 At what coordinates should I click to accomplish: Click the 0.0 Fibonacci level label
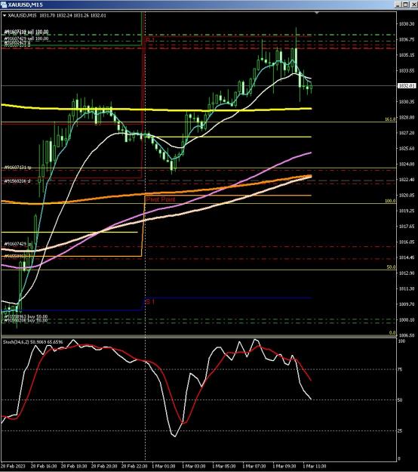click(392, 333)
